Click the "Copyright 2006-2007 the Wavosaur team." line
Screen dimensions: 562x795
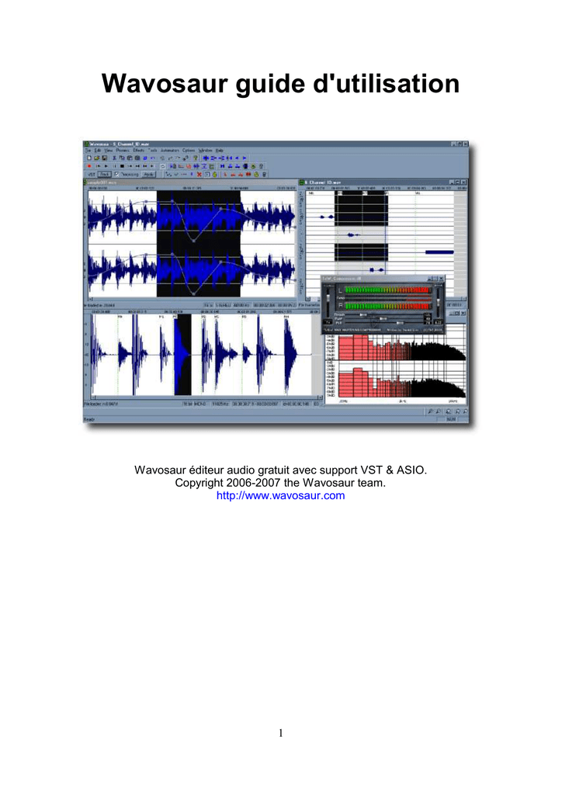click(x=280, y=483)
